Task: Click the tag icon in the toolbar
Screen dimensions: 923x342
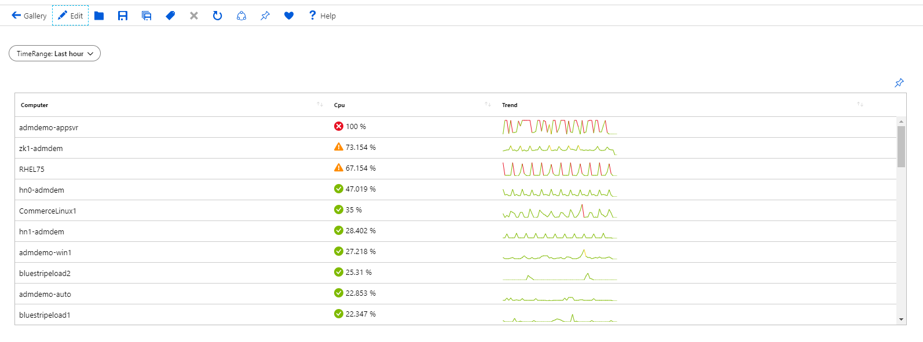Action: coord(170,16)
